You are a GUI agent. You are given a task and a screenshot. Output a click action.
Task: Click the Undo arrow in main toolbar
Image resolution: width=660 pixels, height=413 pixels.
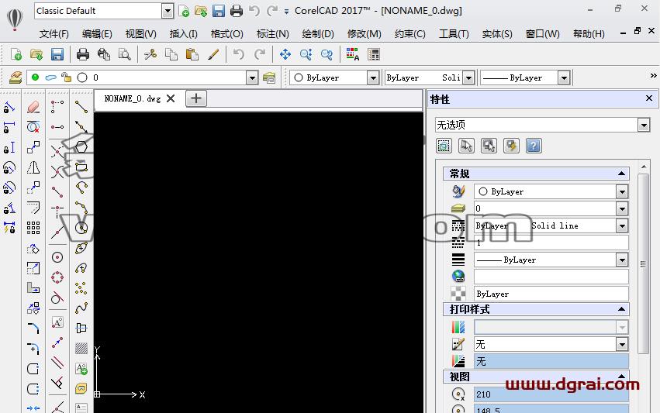pyautogui.click(x=239, y=54)
